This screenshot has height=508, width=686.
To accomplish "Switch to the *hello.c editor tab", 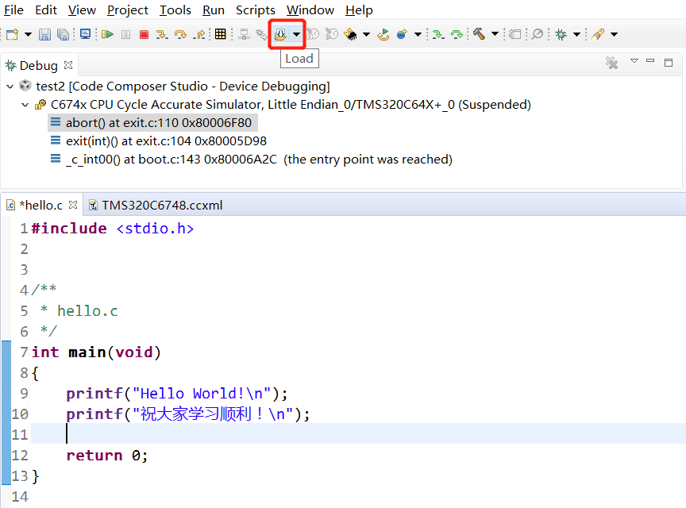I will 41,206.
